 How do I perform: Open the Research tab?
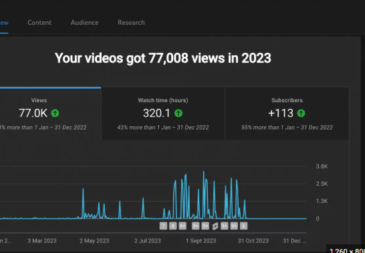[x=131, y=23]
